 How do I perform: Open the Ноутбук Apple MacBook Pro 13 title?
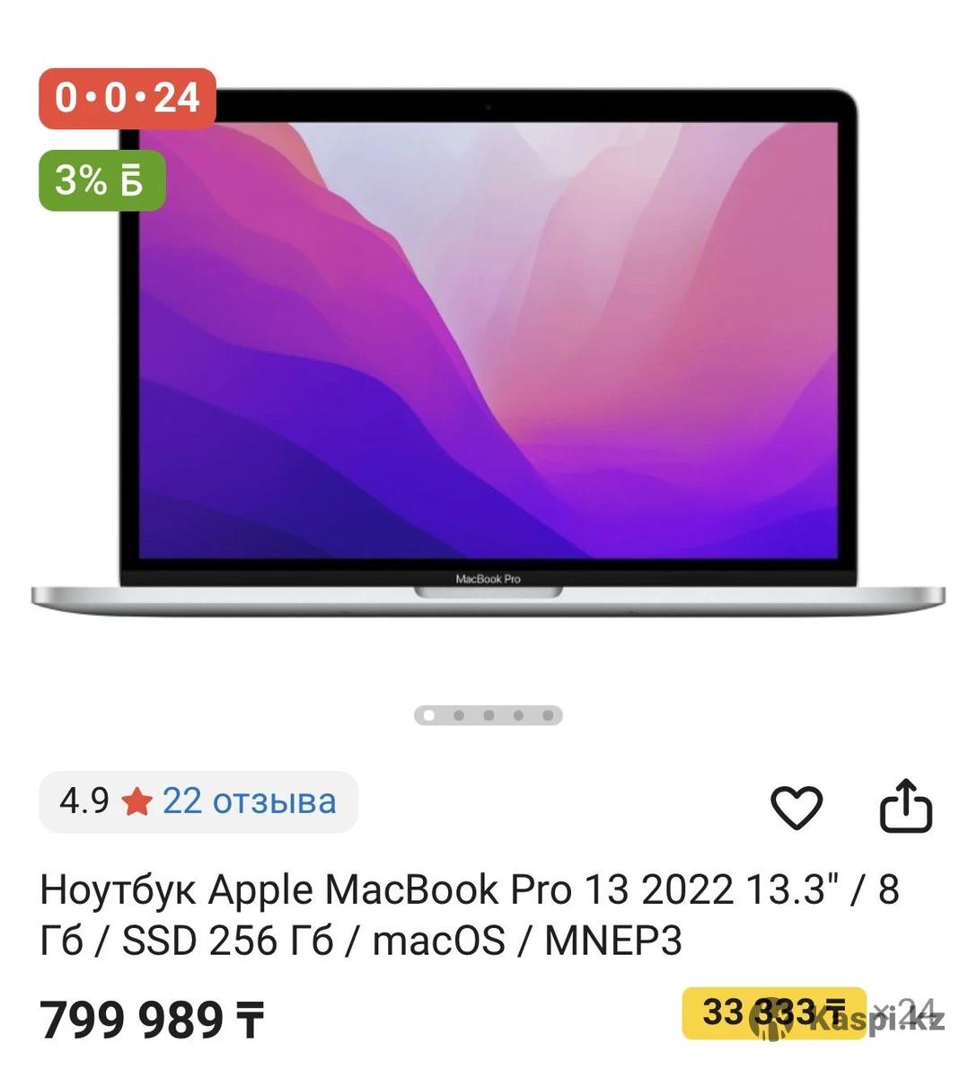(x=470, y=915)
